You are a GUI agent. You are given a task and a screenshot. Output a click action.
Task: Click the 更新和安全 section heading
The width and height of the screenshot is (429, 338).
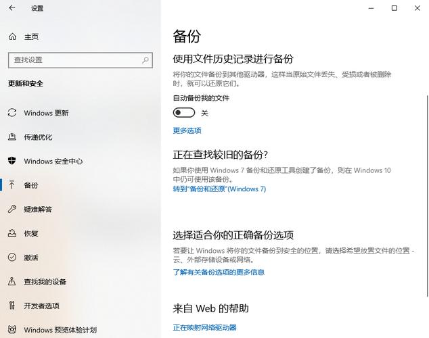26,83
